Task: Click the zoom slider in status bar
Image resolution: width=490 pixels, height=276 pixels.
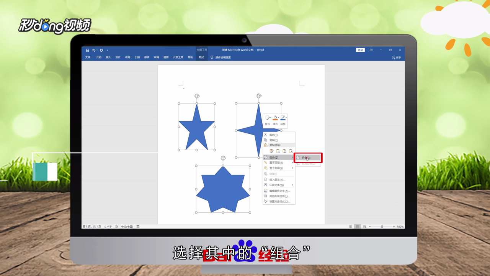Action: point(382,227)
